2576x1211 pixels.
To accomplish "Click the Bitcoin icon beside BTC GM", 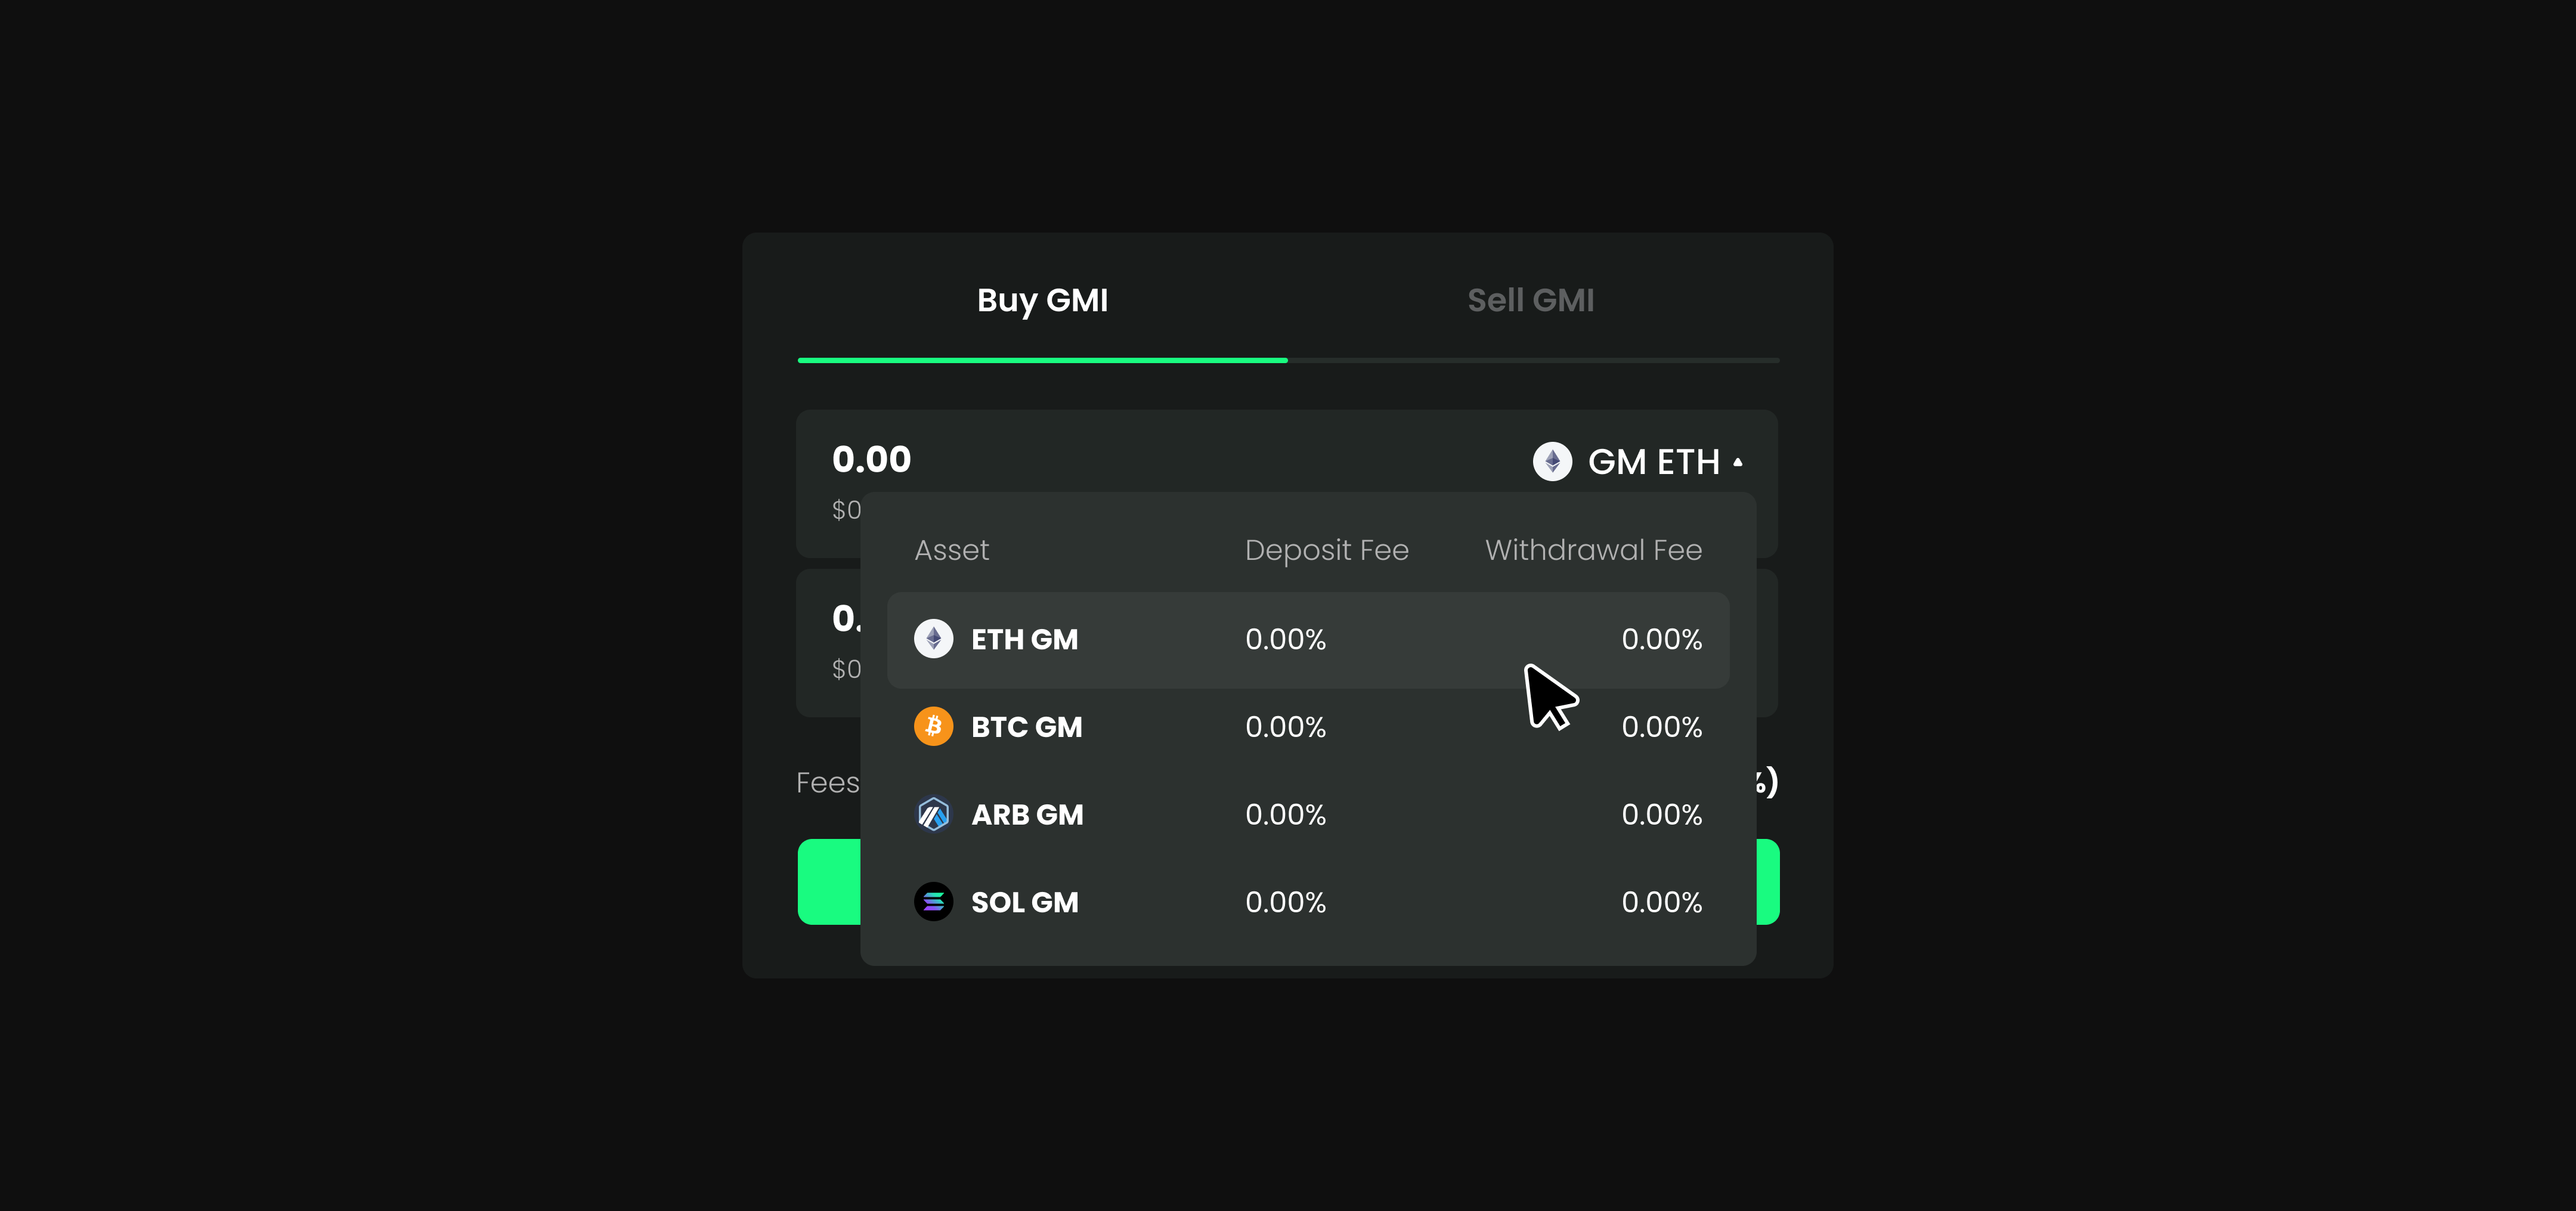I will pyautogui.click(x=933, y=726).
